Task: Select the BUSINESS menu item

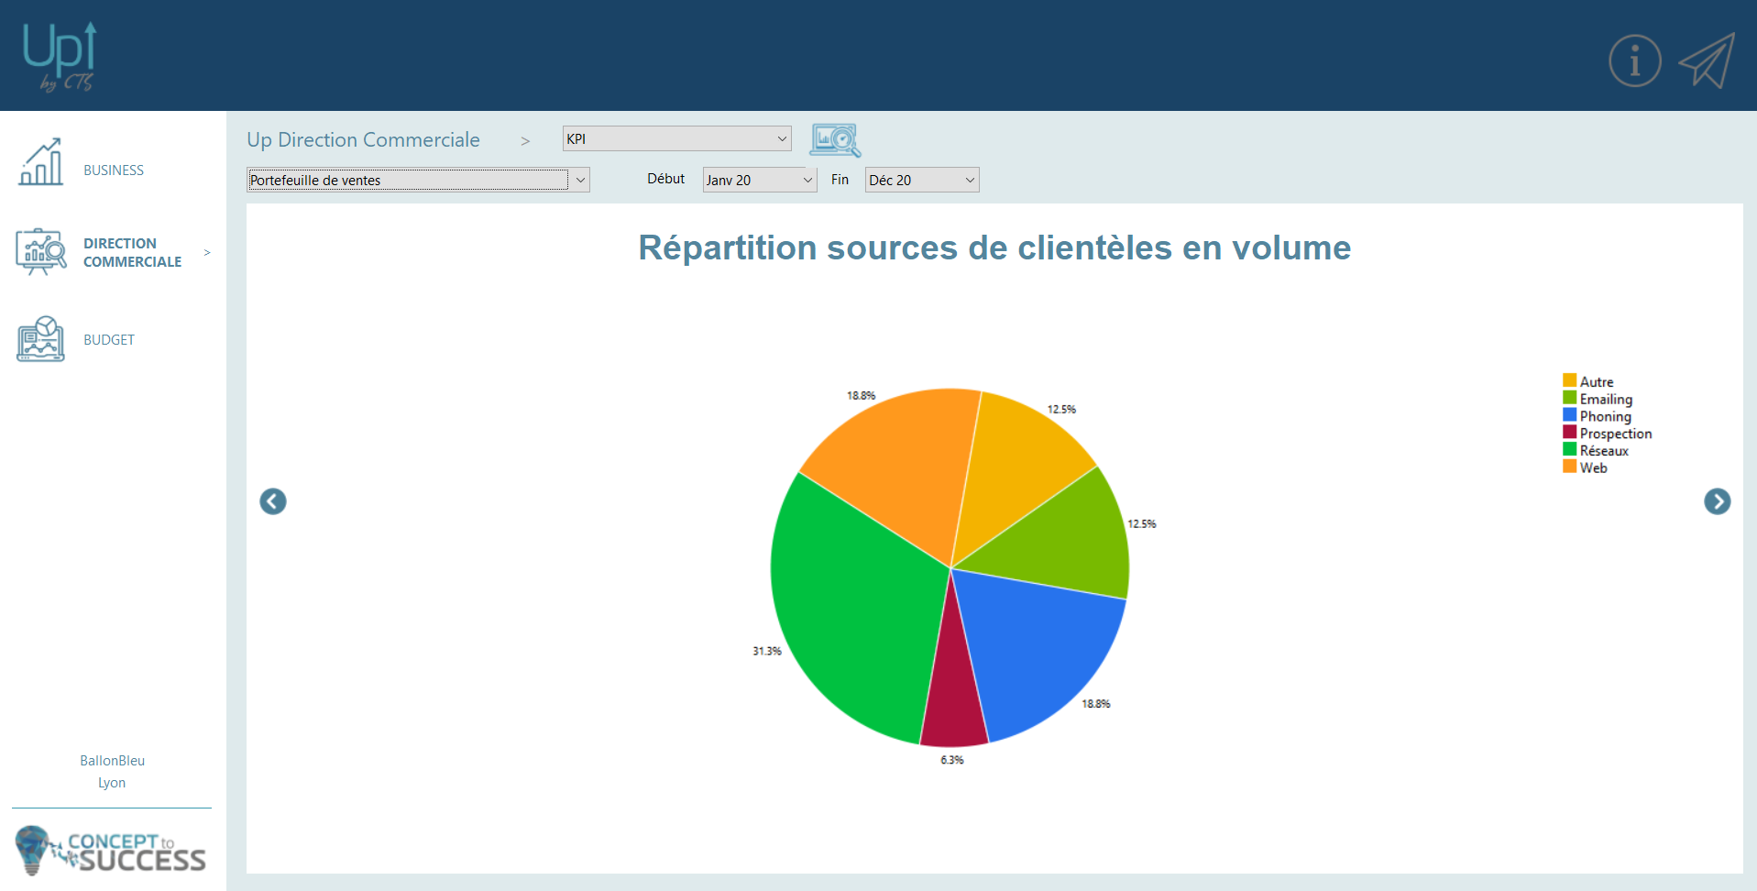Action: [x=114, y=170]
